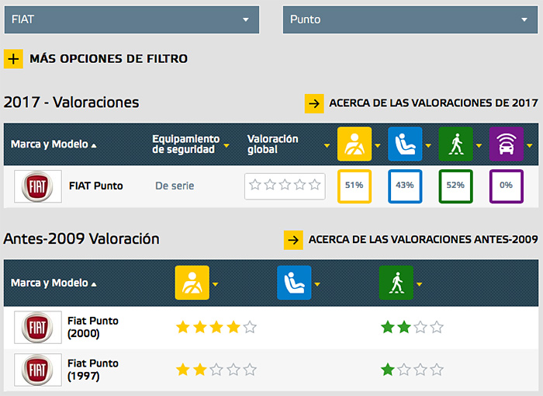Screen dimensions: 543x396
Task: Sort 2017 table by Marca y Modelo
Action: (x=54, y=144)
